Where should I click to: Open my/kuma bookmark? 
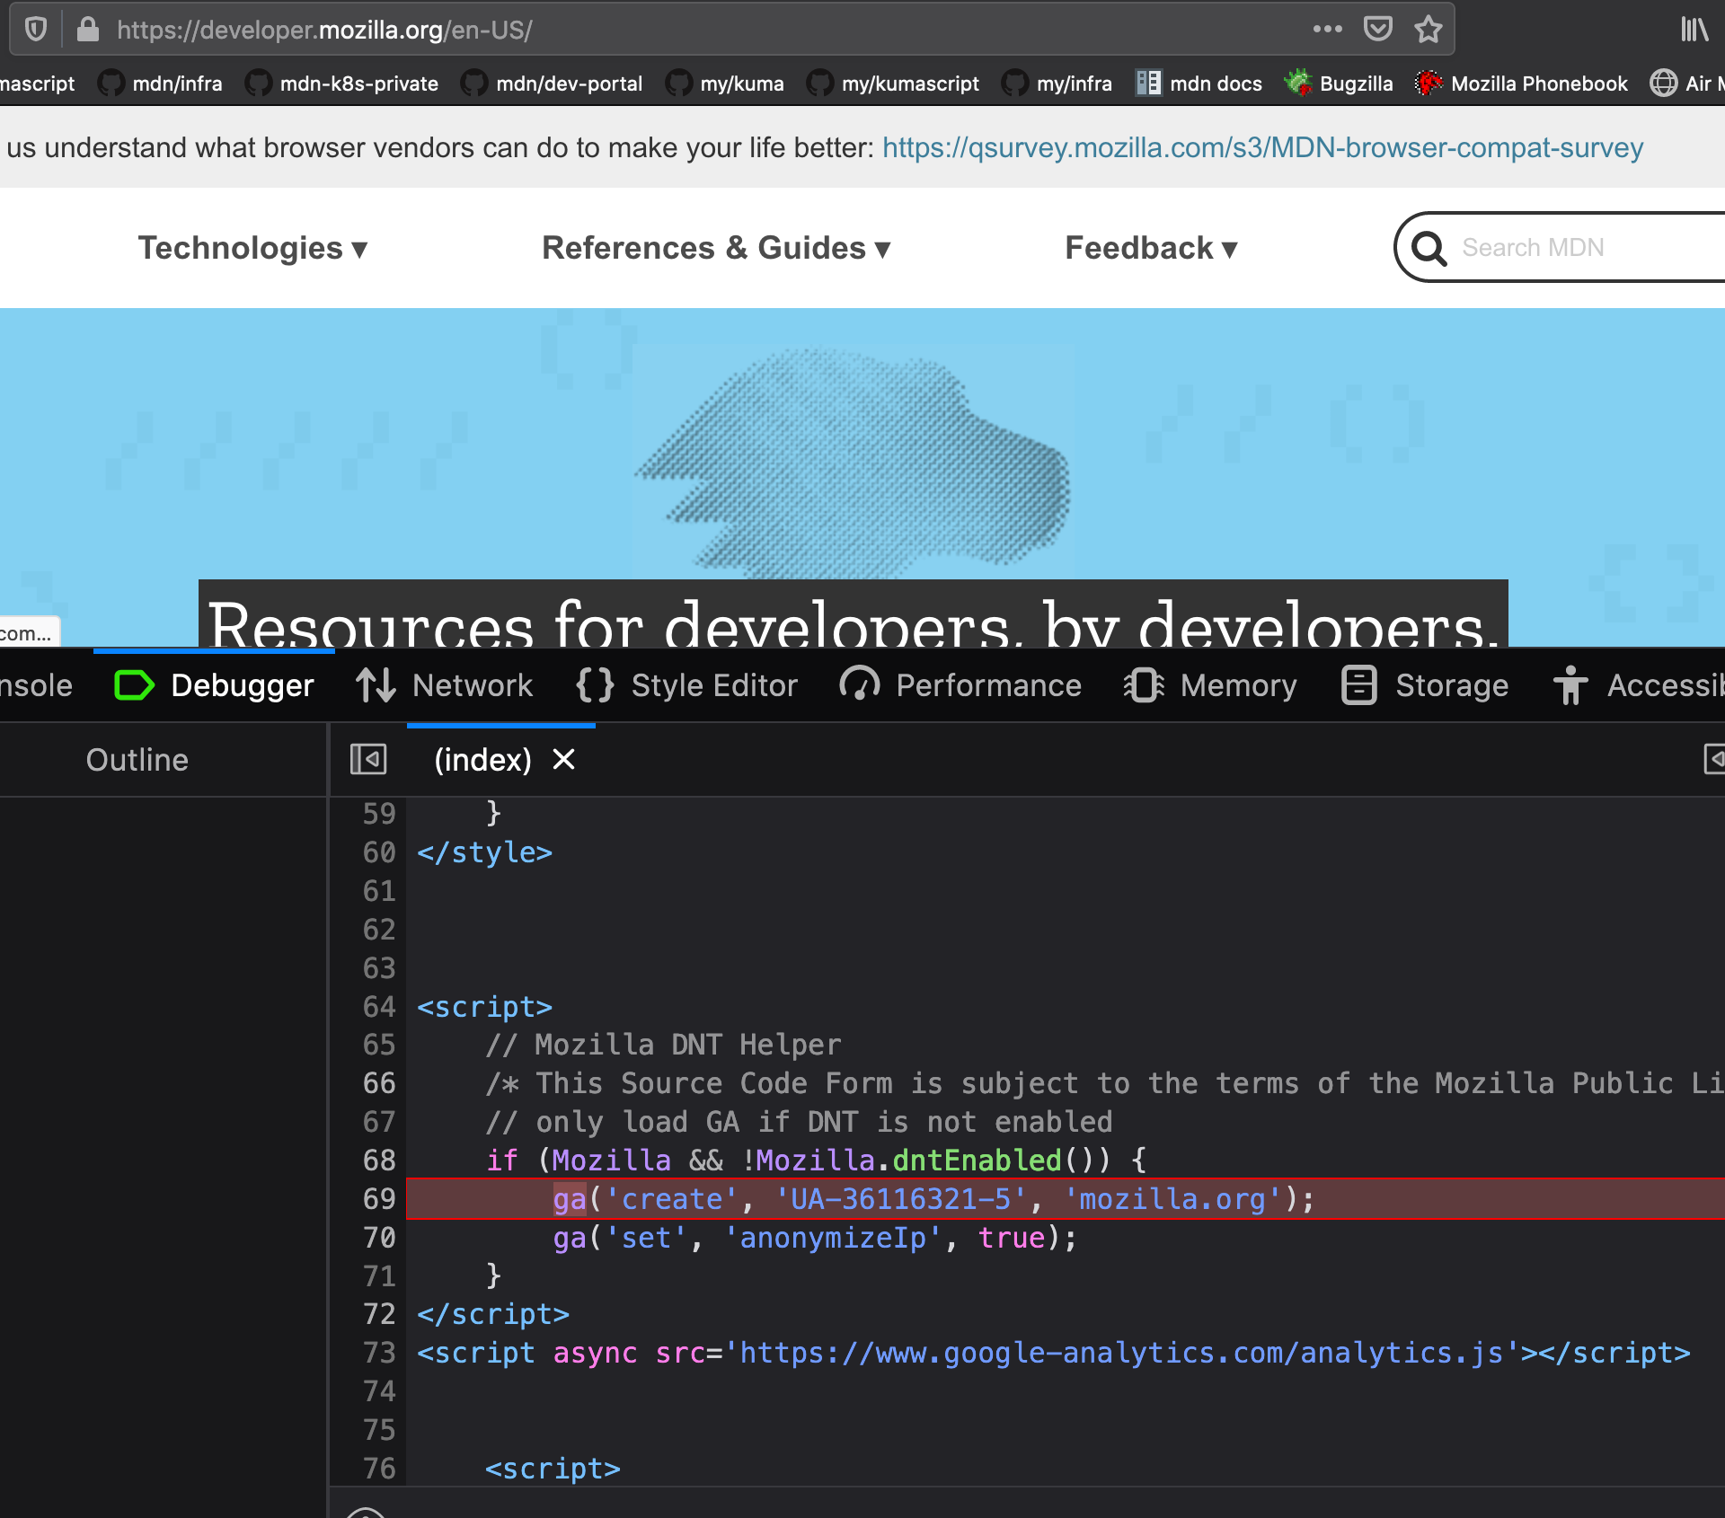(725, 84)
